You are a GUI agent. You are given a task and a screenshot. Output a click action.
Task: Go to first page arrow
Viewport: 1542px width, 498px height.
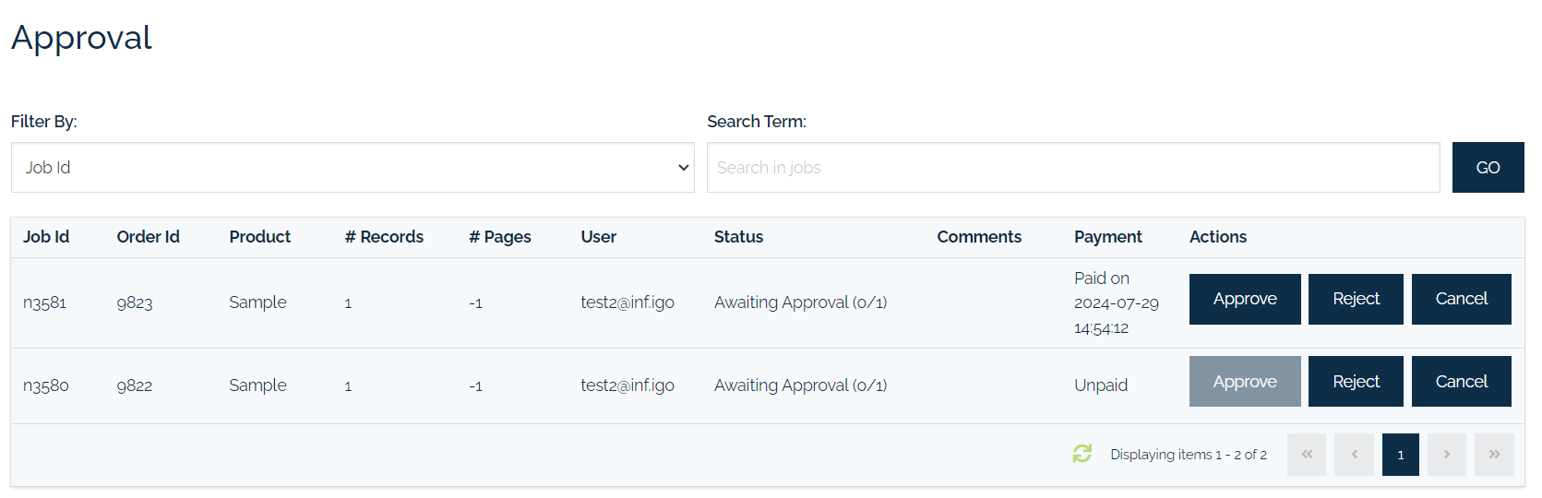point(1307,455)
